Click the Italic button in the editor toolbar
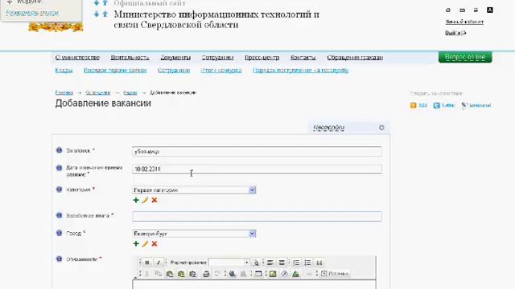The image size is (515, 289). coord(159,263)
